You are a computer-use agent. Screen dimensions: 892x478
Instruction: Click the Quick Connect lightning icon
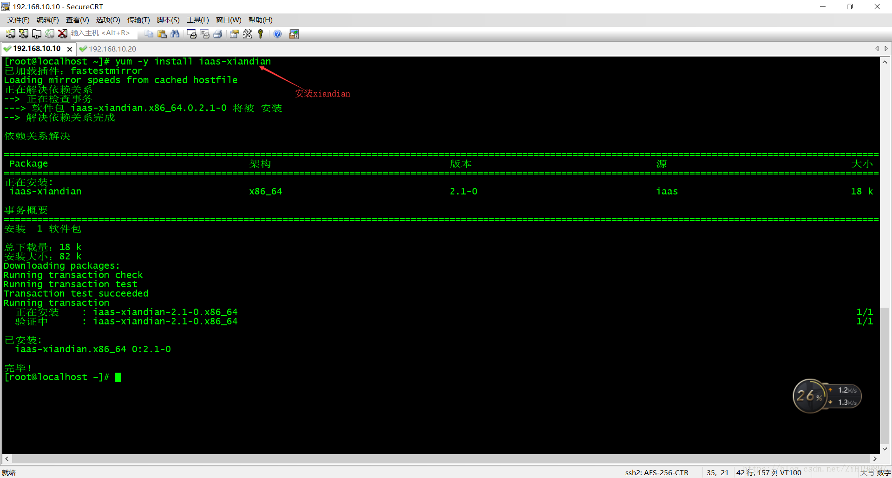tap(23, 34)
